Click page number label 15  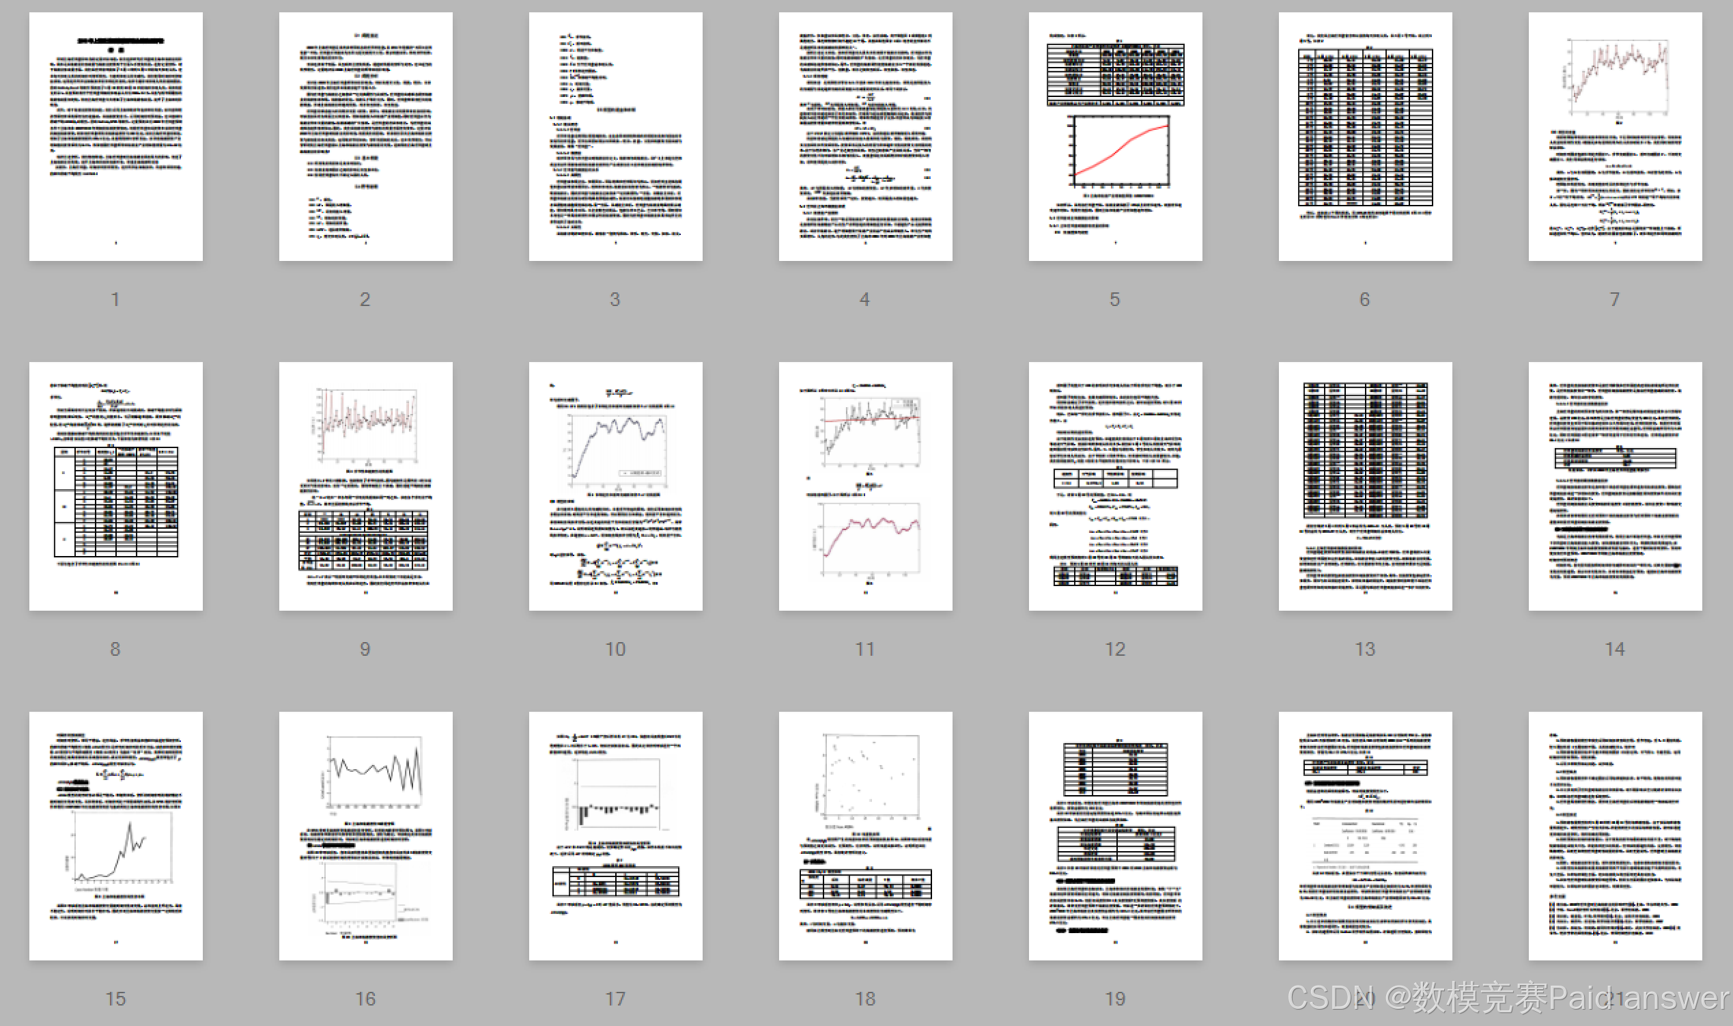click(x=115, y=999)
